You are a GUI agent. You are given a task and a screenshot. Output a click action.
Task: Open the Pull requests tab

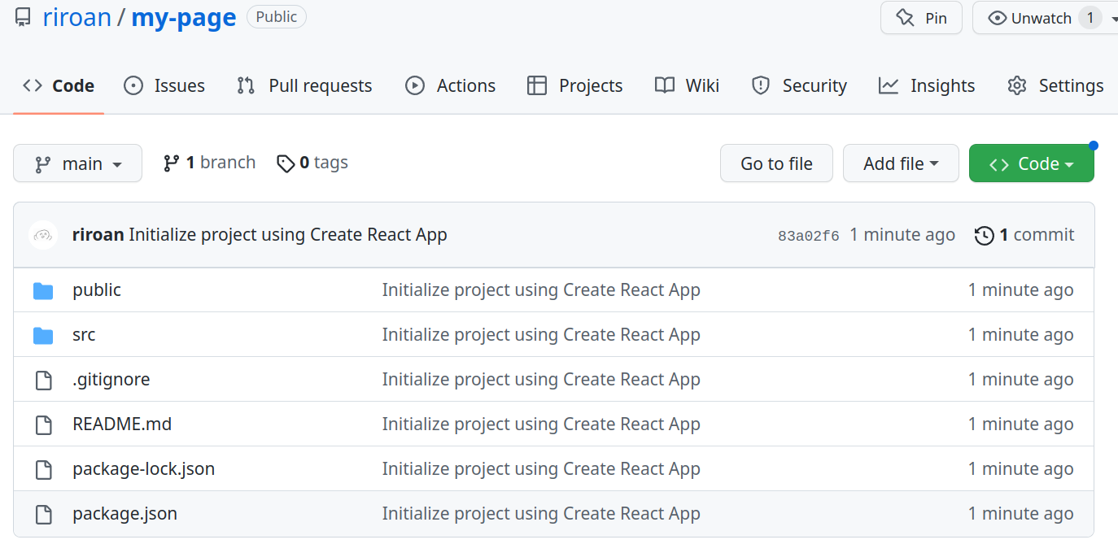(x=304, y=85)
